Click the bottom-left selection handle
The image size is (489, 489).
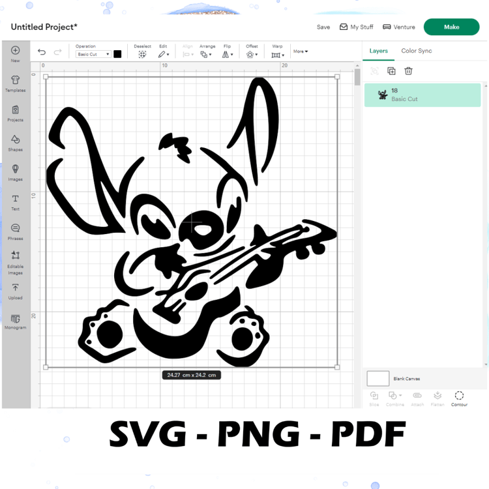pyautogui.click(x=46, y=367)
